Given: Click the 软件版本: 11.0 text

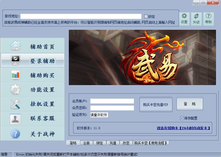Looking at the screenshot, I should tap(88, 128).
